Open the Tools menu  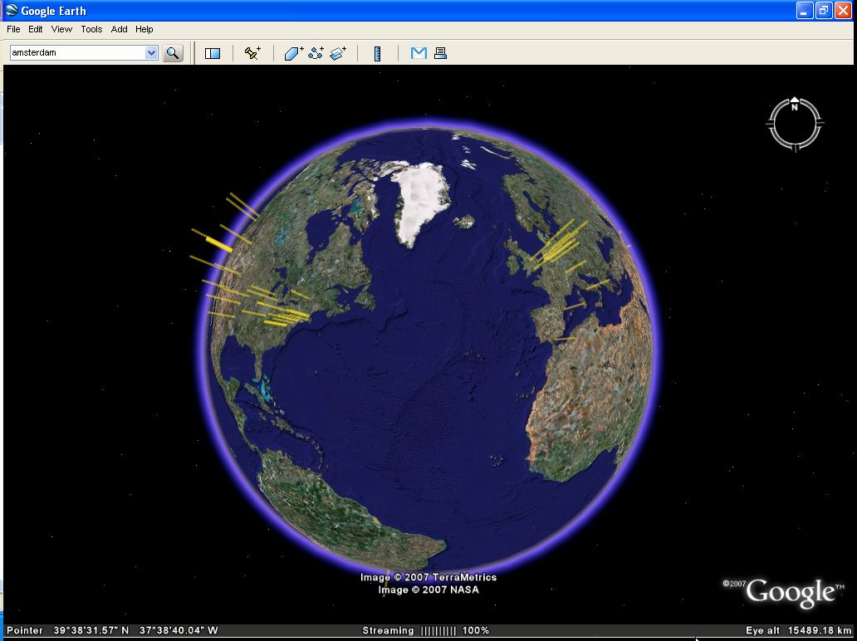tap(91, 29)
